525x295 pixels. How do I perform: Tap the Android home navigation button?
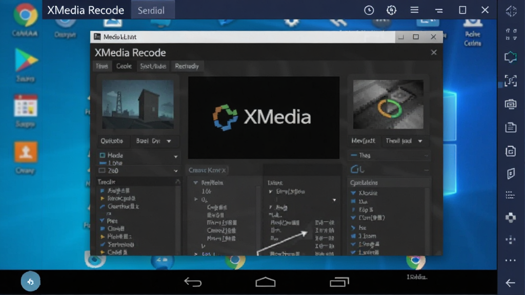pos(266,282)
